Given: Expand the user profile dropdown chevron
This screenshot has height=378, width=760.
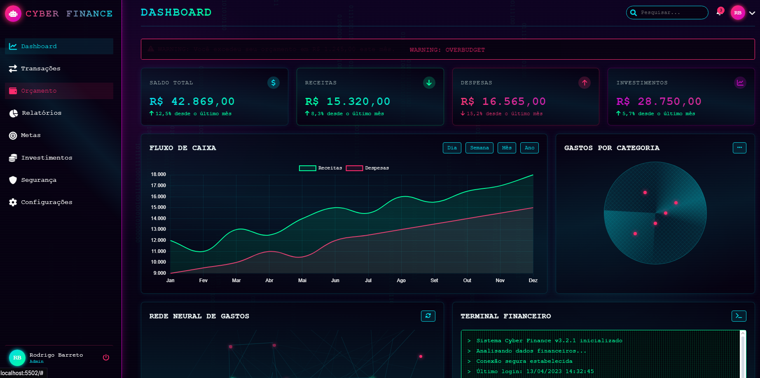Looking at the screenshot, I should pos(752,13).
